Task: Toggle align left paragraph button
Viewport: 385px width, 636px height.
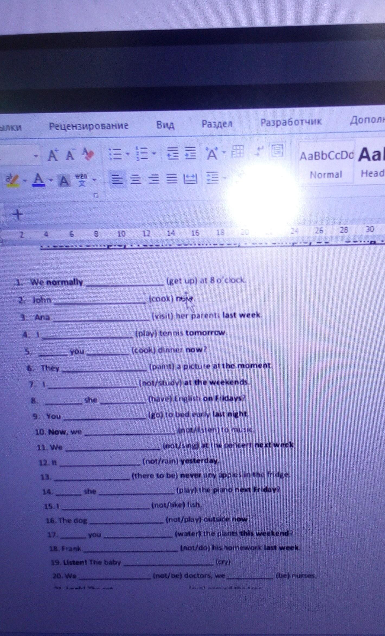Action: pyautogui.click(x=117, y=179)
